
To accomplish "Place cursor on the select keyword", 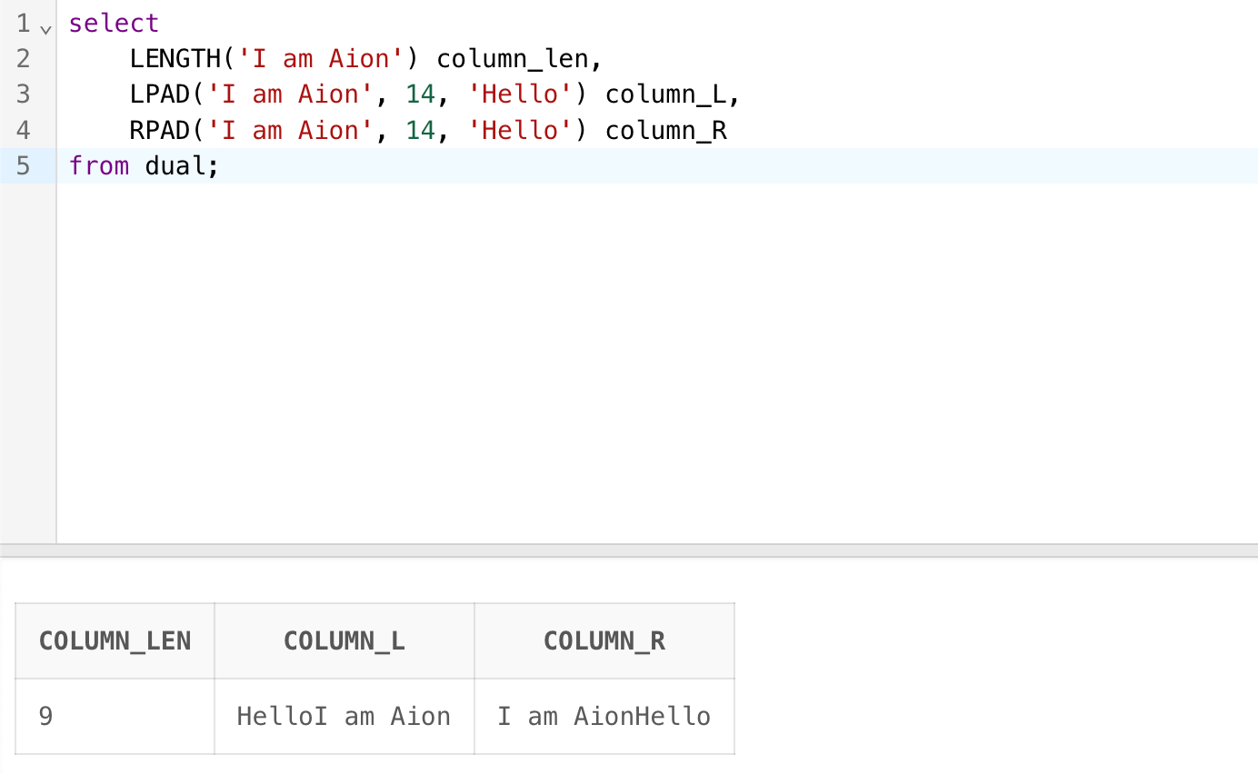I will coord(114,23).
